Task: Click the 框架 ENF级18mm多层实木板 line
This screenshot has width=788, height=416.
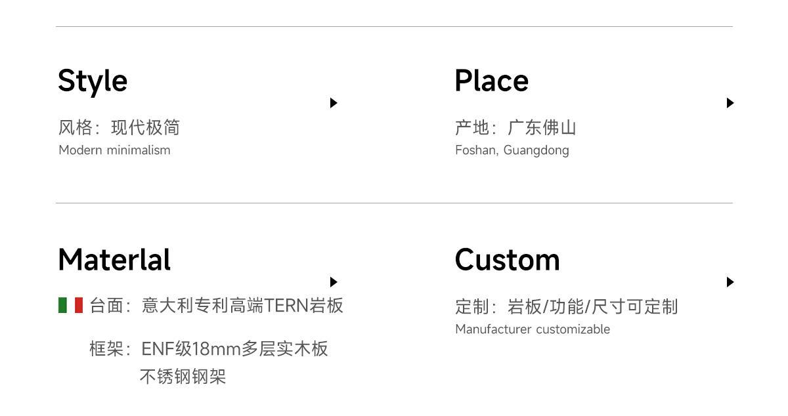Action: point(209,348)
